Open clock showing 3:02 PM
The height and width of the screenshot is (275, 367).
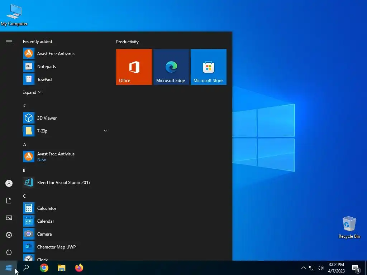(x=336, y=268)
